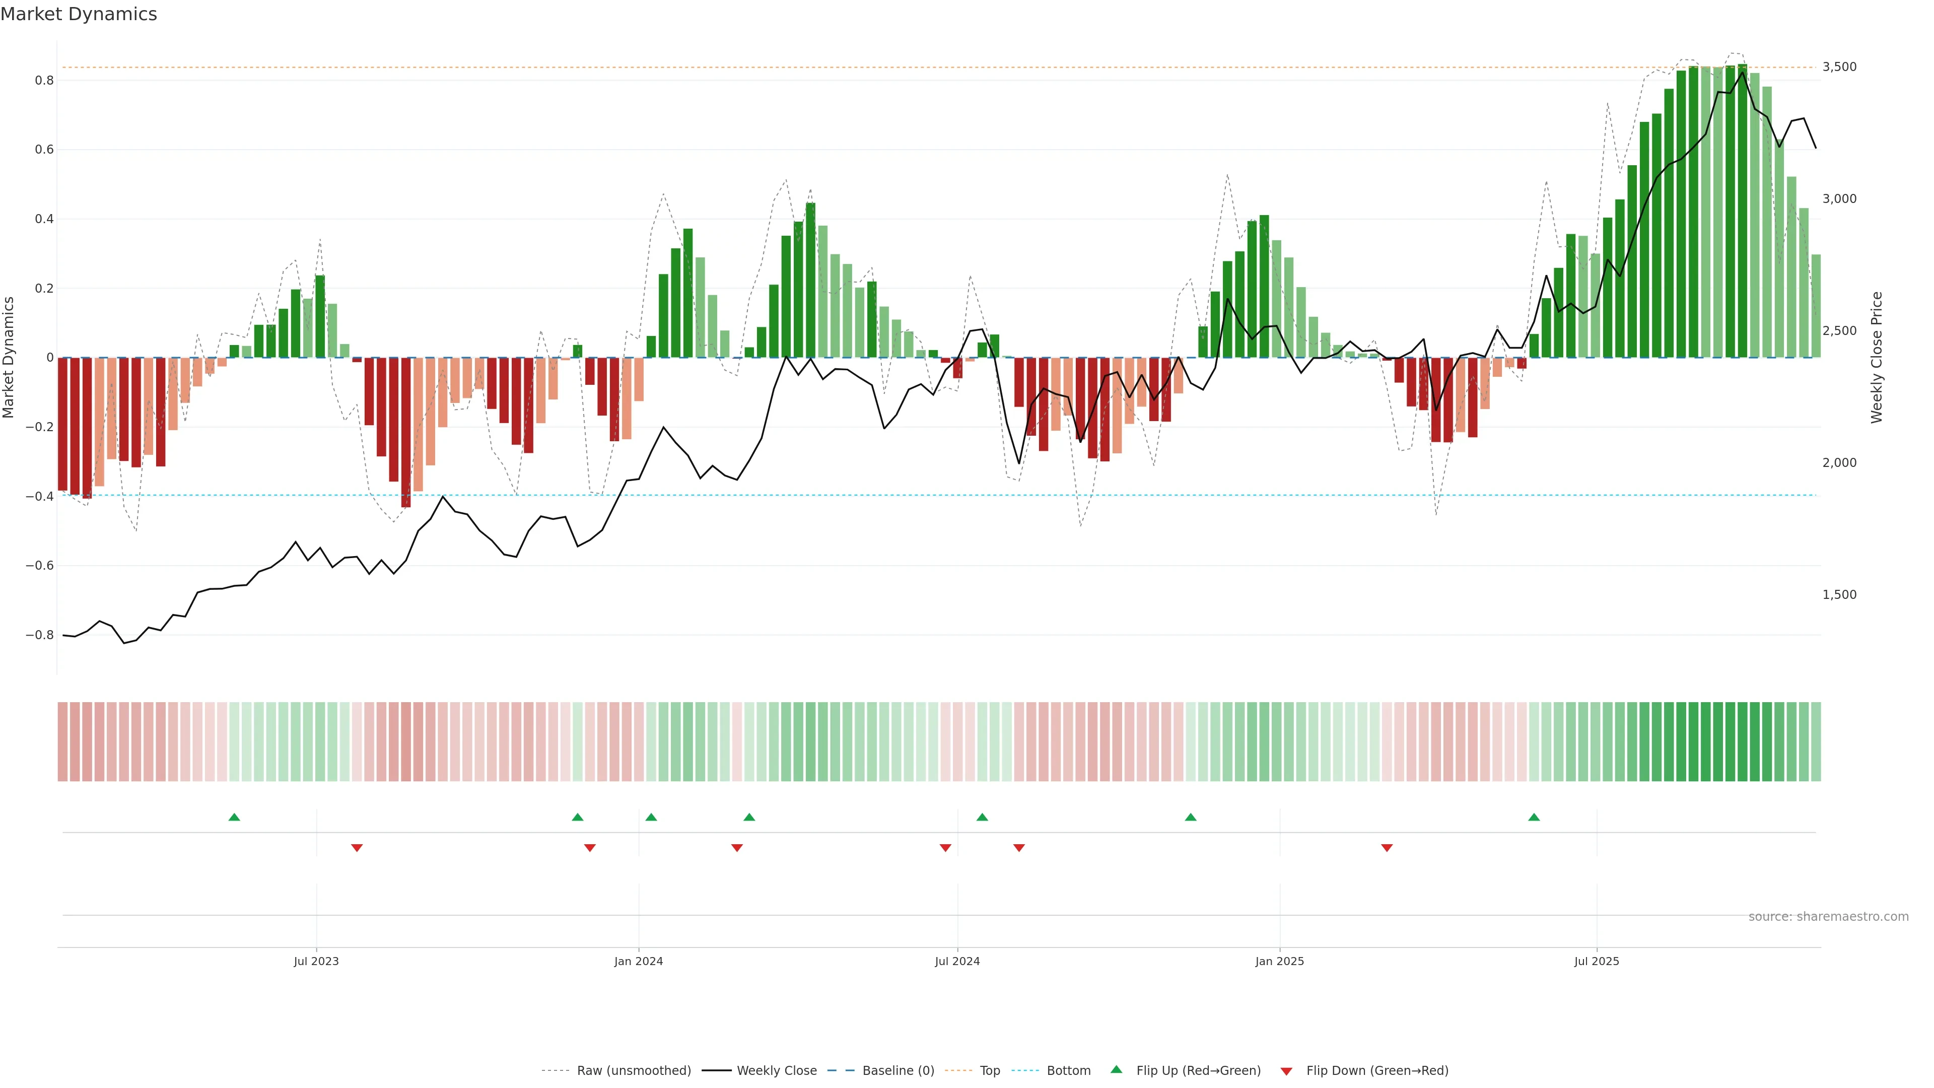The height and width of the screenshot is (1088, 1934).
Task: Click first green flip-up marker before Jul 2023
Action: click(x=234, y=817)
